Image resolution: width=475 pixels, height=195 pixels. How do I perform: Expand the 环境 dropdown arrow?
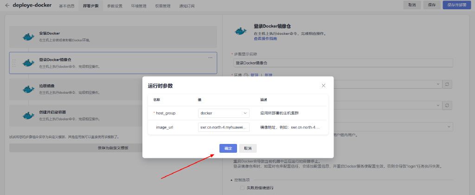coord(438,84)
